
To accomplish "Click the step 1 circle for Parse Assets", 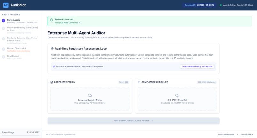I will click(4, 21).
